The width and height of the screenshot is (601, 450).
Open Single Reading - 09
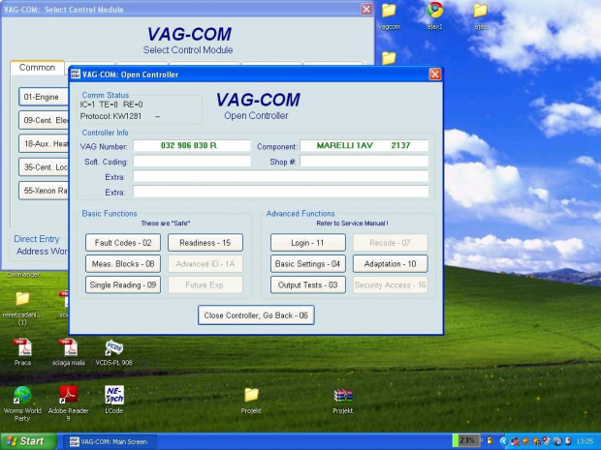coord(123,285)
